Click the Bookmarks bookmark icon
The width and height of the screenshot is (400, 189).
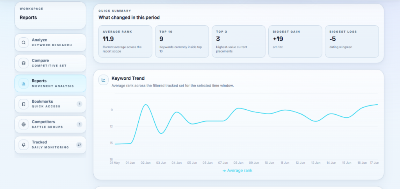click(x=24, y=104)
